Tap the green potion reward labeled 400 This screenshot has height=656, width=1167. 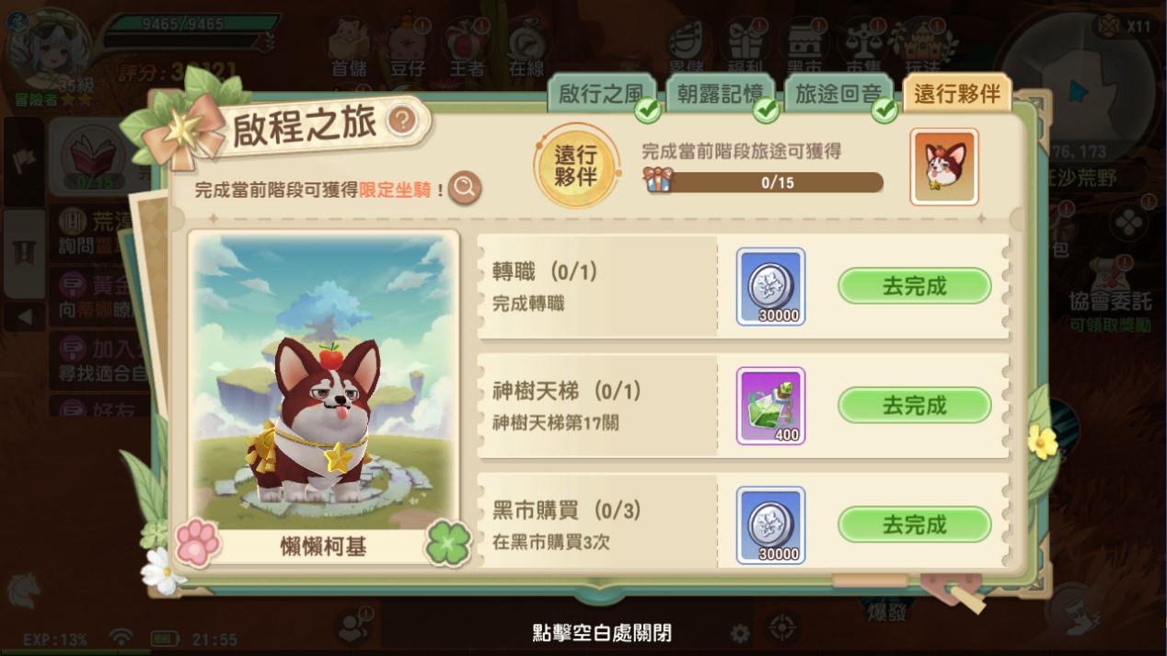point(770,406)
